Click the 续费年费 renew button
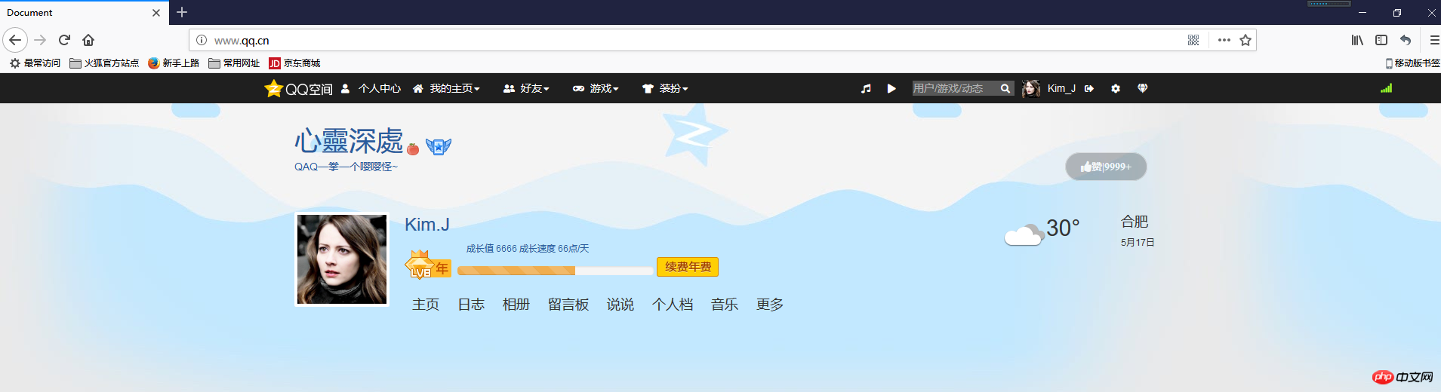The image size is (1441, 392). coord(688,267)
